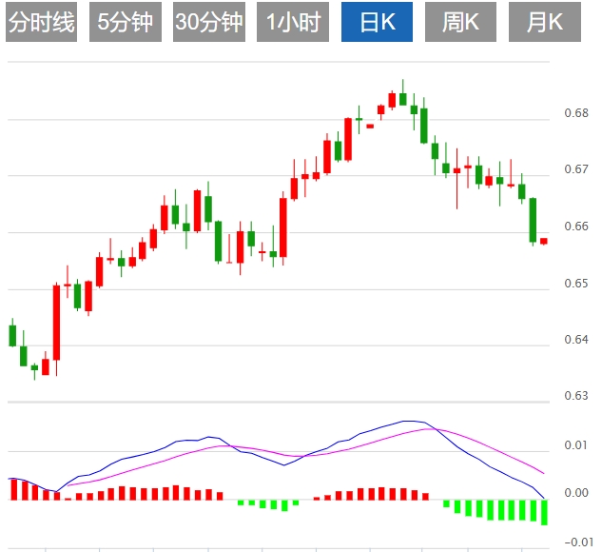The height and width of the screenshot is (552, 602).
Task: Switch to the 月K monthly tab
Action: click(x=545, y=22)
